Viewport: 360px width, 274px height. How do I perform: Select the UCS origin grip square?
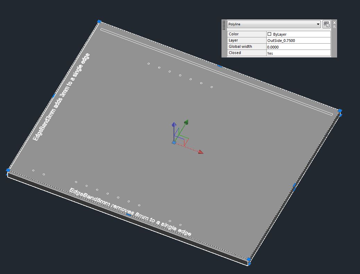coord(174,142)
